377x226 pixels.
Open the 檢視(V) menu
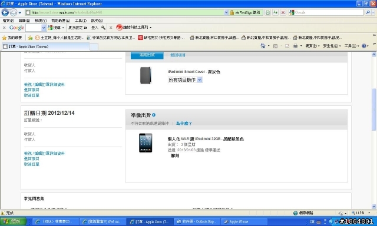41,21
